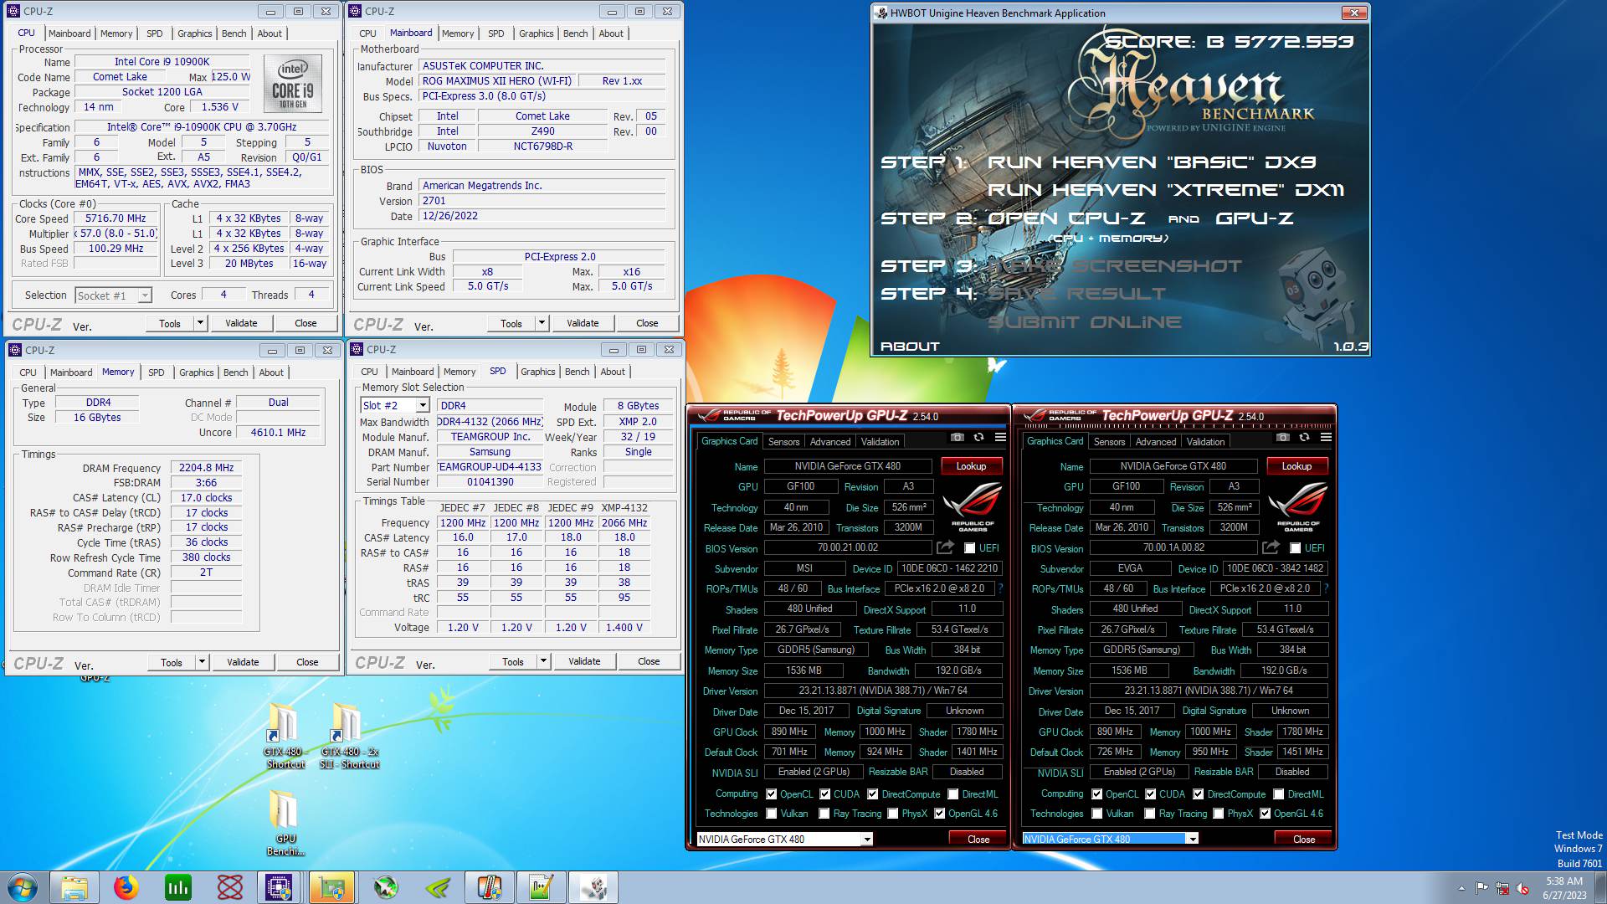
Task: Toggle the OpenCL checkbox in left GPU-Z
Action: [x=771, y=794]
